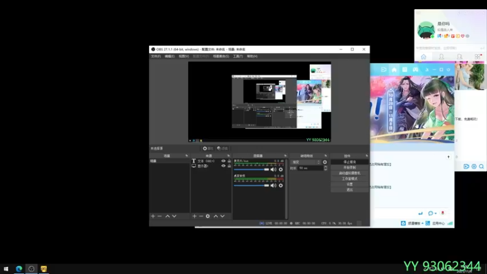Adjust the mic/Aux volume slider
The width and height of the screenshot is (487, 274).
251,170
